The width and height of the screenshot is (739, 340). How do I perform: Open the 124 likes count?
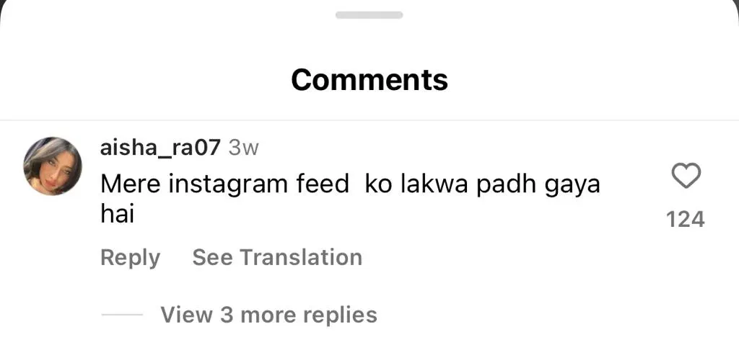tap(686, 218)
